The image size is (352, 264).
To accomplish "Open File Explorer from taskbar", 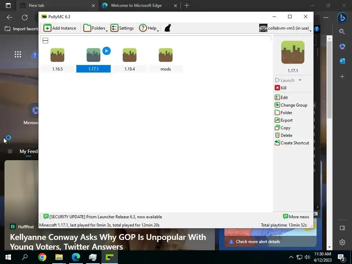I will 59,257.
